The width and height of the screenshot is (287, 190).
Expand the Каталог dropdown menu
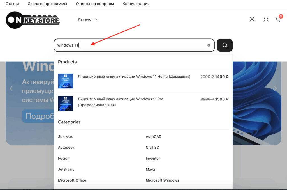(88, 19)
